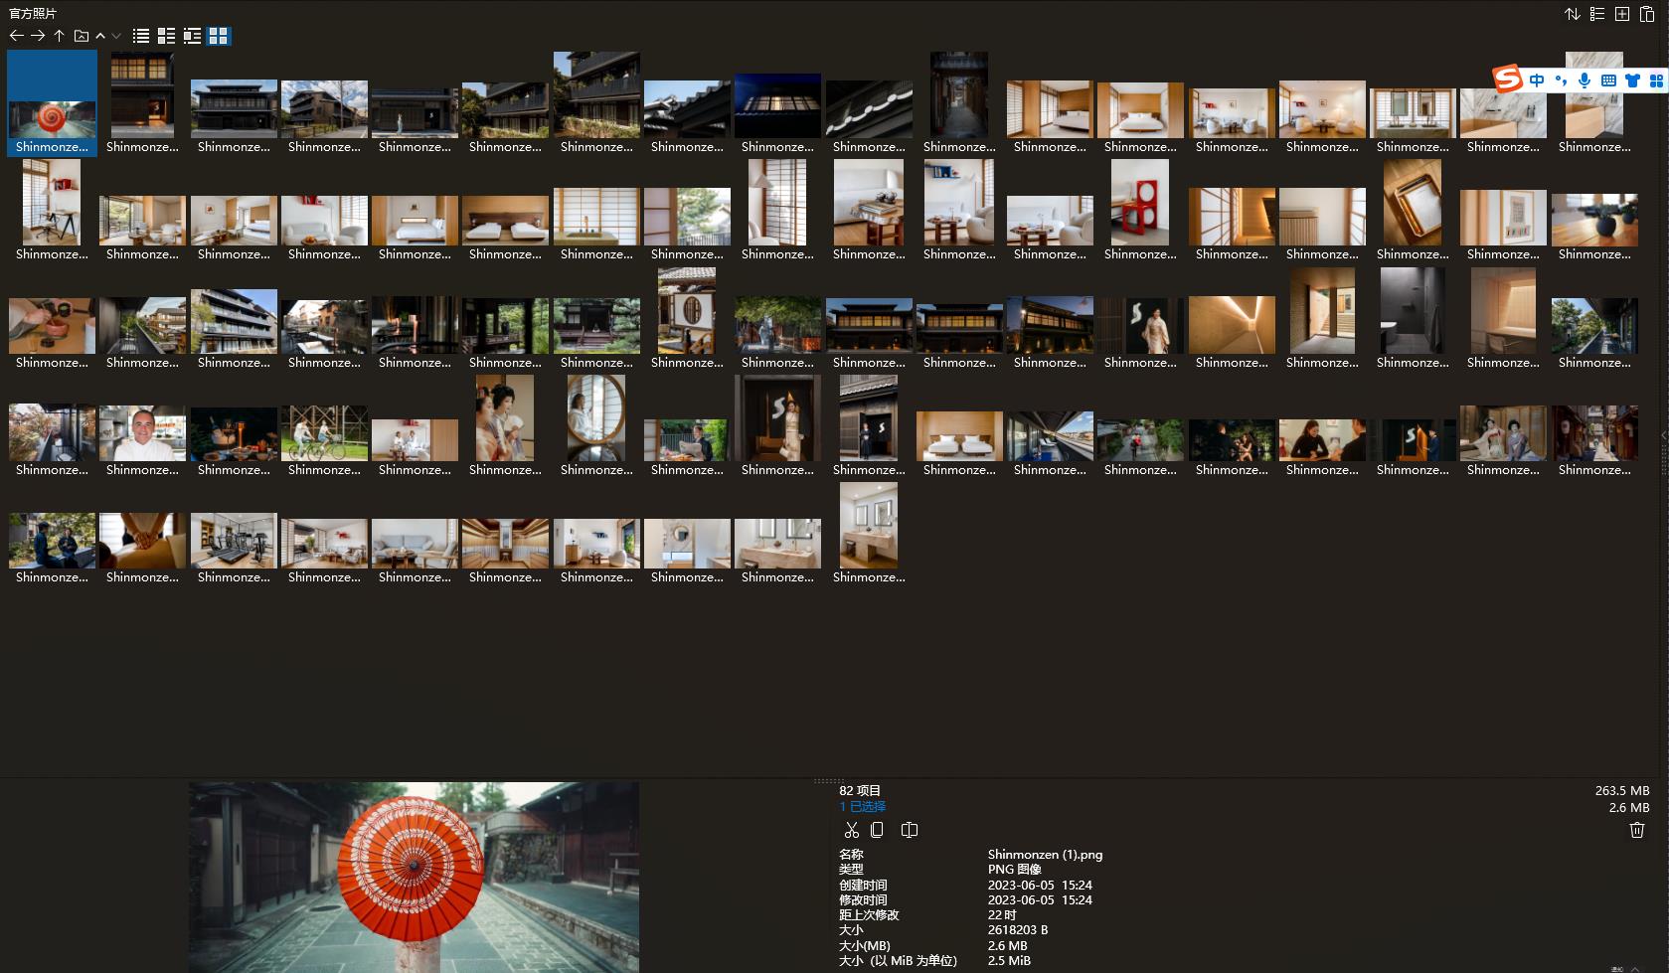Select the large thumbnail grid view
Screen dimensions: 1669x973
click(218, 36)
